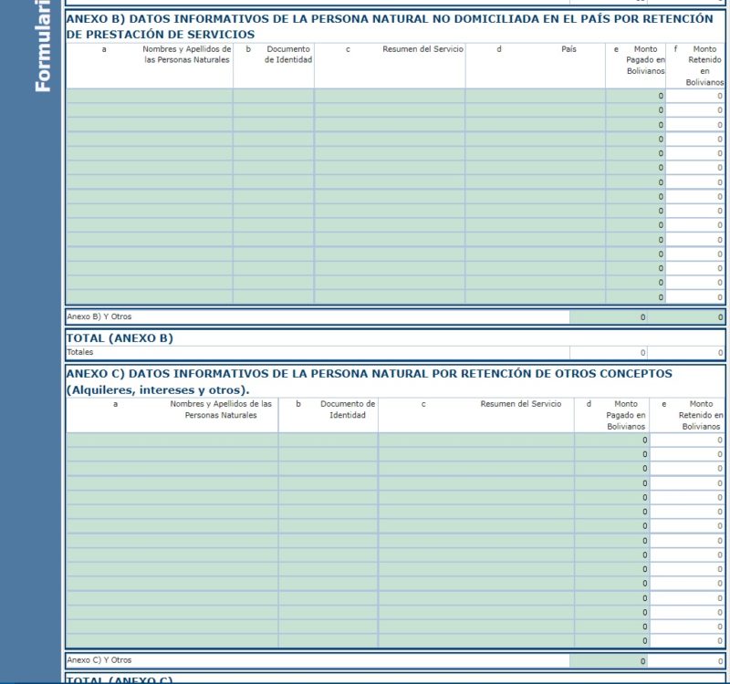Click first-row Monto Retenido cell in Anexo B
This screenshot has height=684, width=730.
tap(695, 96)
